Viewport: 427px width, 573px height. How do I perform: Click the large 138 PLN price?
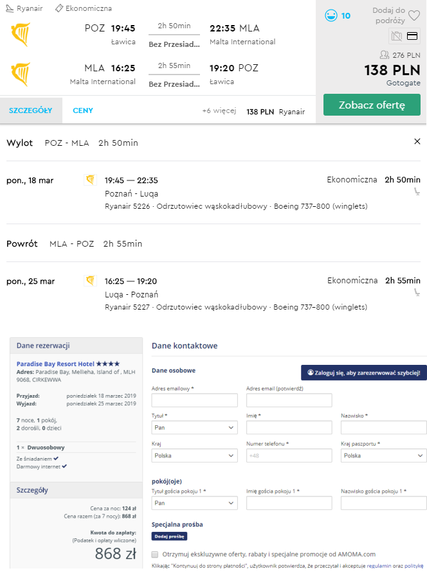click(392, 70)
